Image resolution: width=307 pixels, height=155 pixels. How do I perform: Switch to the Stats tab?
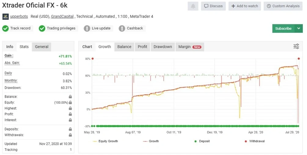coord(24,46)
